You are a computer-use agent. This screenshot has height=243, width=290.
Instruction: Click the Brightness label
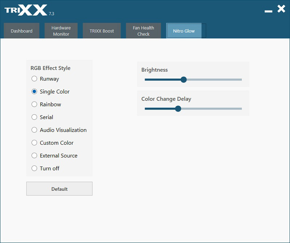(155, 70)
